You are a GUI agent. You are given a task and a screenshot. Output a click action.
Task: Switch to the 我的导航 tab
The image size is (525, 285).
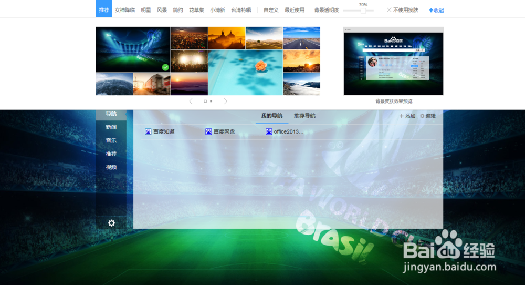[x=272, y=116]
